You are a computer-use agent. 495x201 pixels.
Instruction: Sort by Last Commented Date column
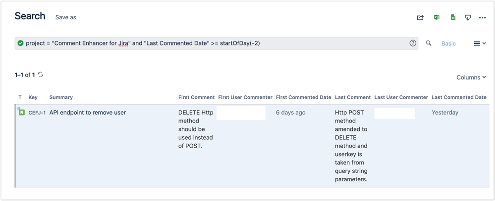click(459, 97)
